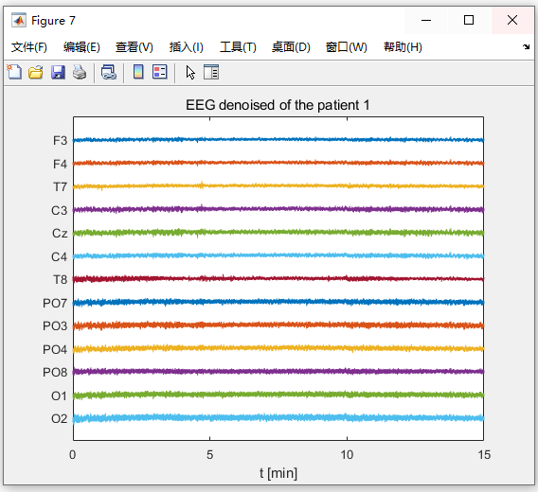Image resolution: width=538 pixels, height=492 pixels.
Task: Expand the 工具(T) menu
Action: [x=238, y=47]
